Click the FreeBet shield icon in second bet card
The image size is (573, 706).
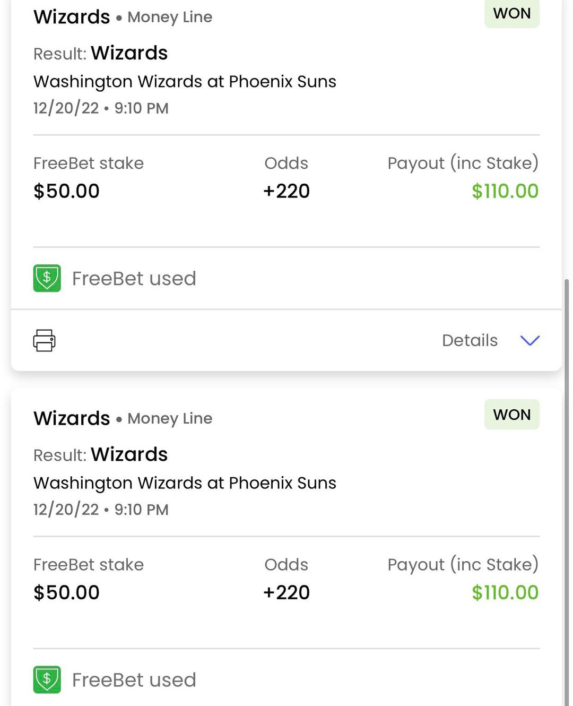(47, 679)
